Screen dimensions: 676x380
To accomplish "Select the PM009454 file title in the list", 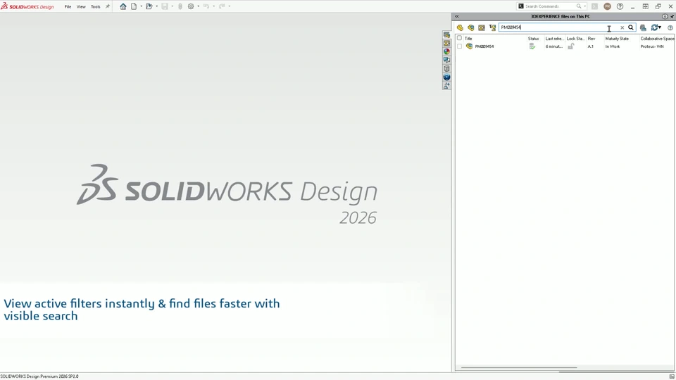I will pos(484,46).
